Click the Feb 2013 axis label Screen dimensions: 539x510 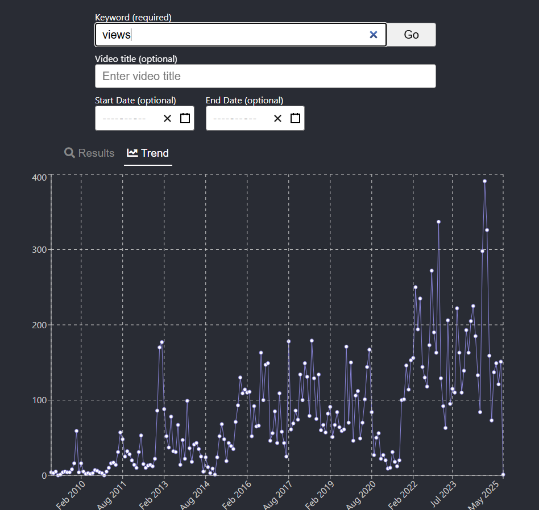tap(154, 494)
